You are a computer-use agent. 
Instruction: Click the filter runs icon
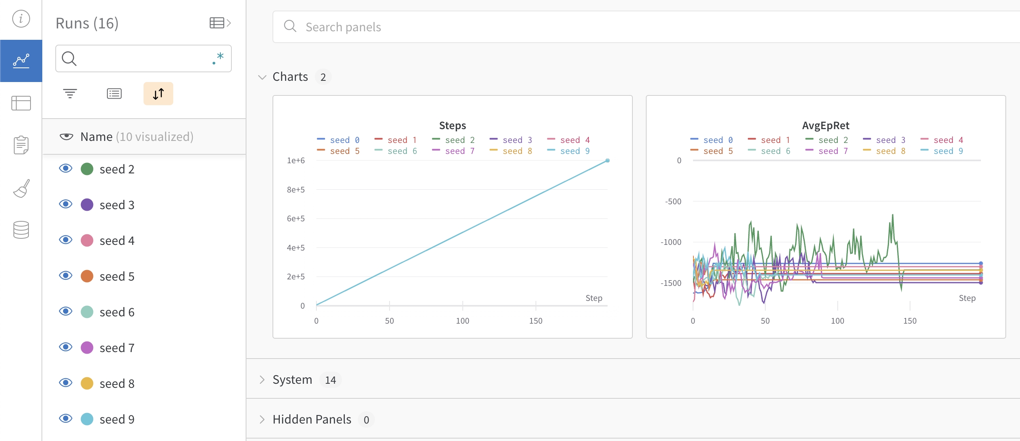[x=70, y=94]
